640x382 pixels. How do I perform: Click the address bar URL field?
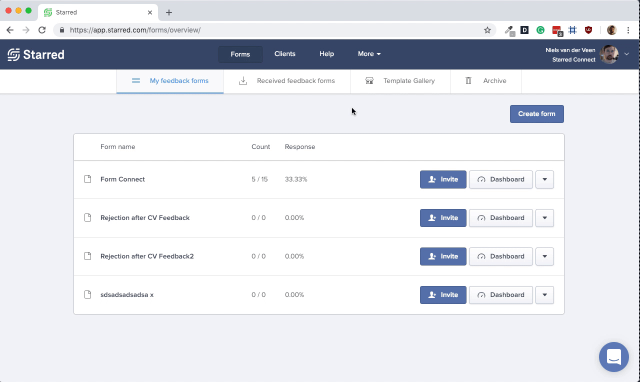click(275, 30)
